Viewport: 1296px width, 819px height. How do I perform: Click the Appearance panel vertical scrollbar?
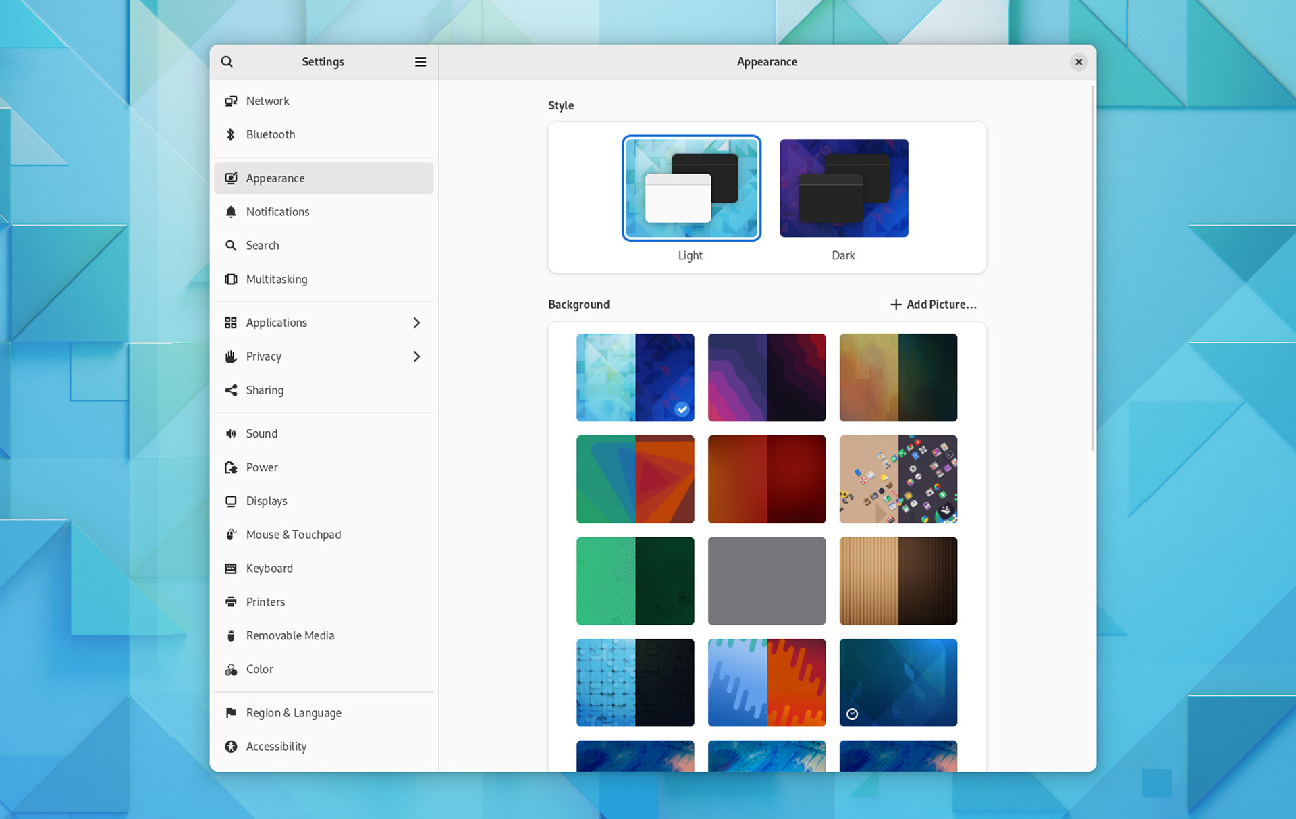(1093, 269)
